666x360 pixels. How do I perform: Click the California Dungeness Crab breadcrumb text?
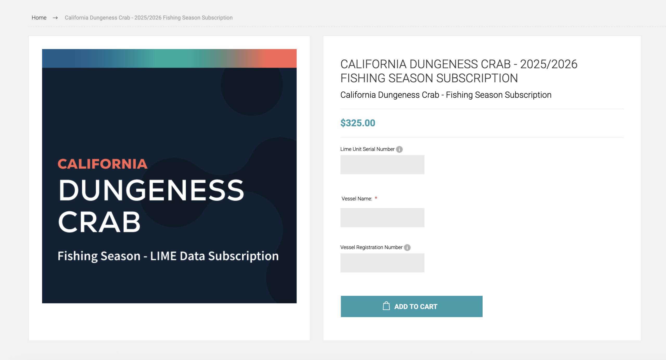pyautogui.click(x=149, y=18)
